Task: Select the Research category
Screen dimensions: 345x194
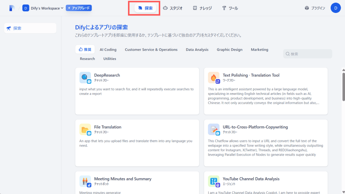Action: [x=87, y=59]
